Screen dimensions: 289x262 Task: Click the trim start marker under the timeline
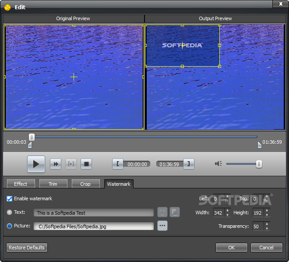pyautogui.click(x=30, y=145)
